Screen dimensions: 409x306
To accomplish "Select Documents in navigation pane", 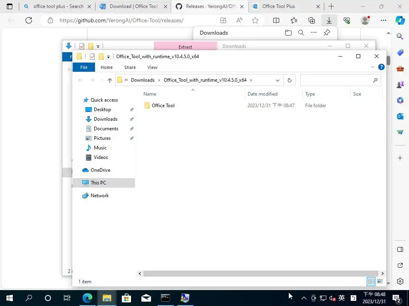I will pyautogui.click(x=105, y=129).
